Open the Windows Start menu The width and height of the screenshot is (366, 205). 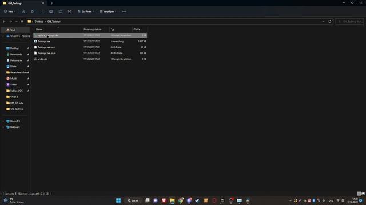(118, 200)
